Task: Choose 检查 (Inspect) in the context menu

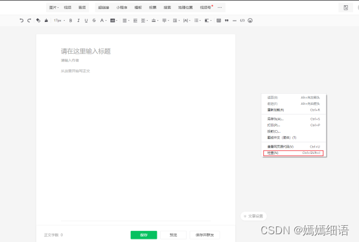Action: point(294,153)
